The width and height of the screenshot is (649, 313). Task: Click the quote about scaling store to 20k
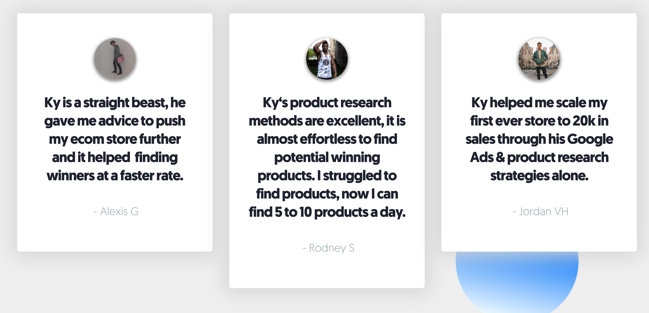tap(539, 139)
